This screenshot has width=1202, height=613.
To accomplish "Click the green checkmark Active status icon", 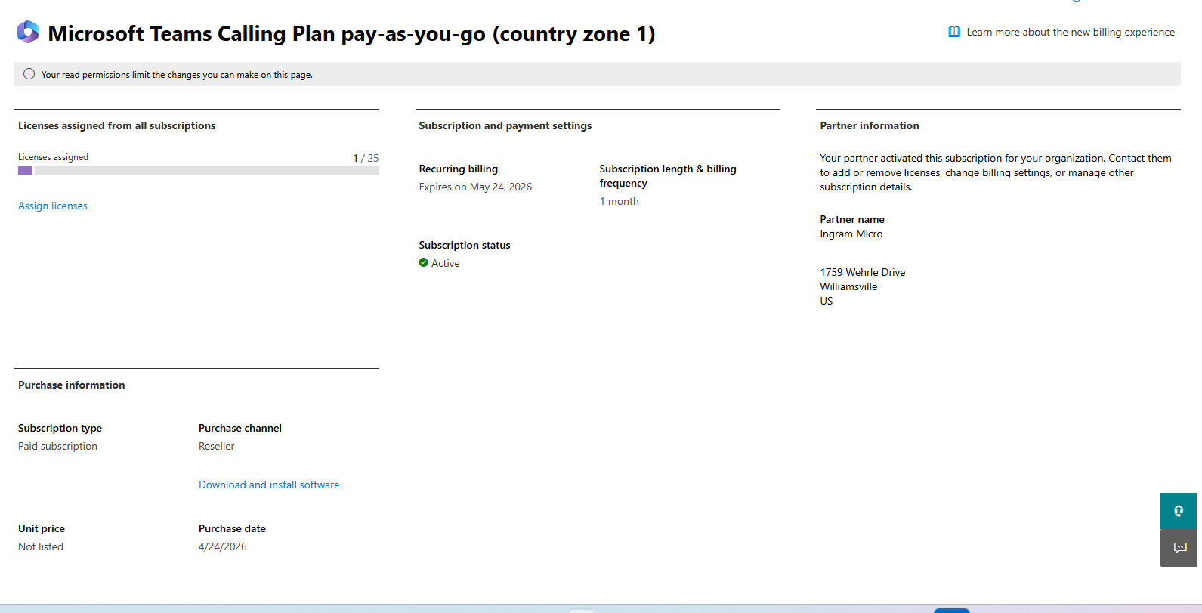I will pos(423,263).
